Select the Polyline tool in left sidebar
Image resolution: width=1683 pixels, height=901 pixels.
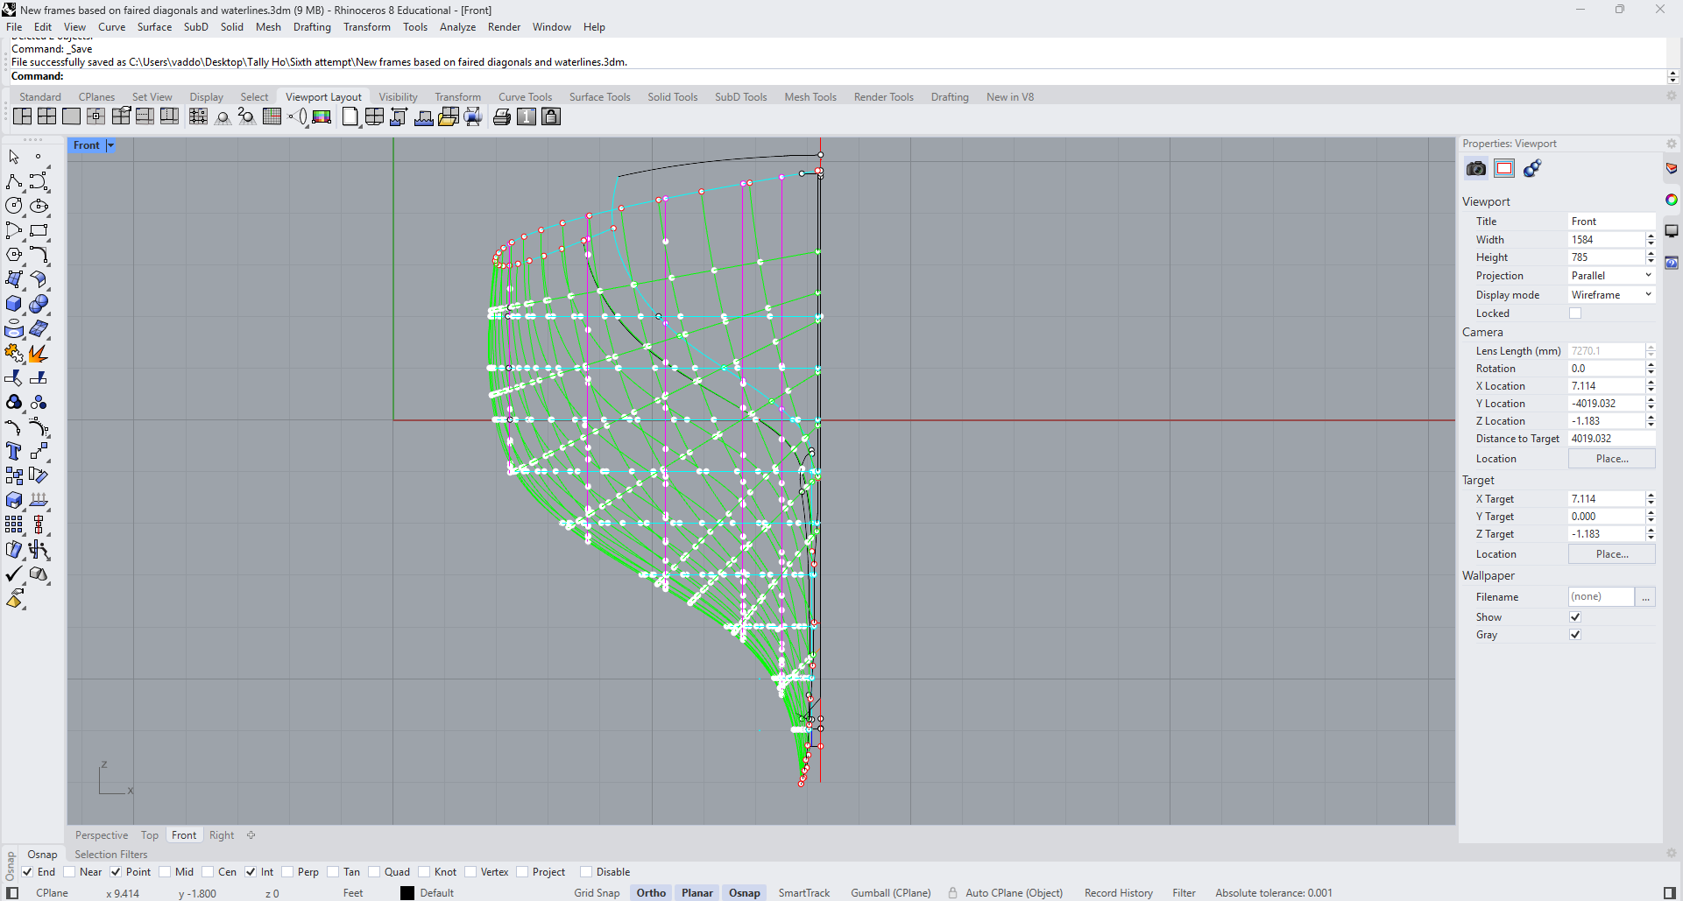click(14, 181)
